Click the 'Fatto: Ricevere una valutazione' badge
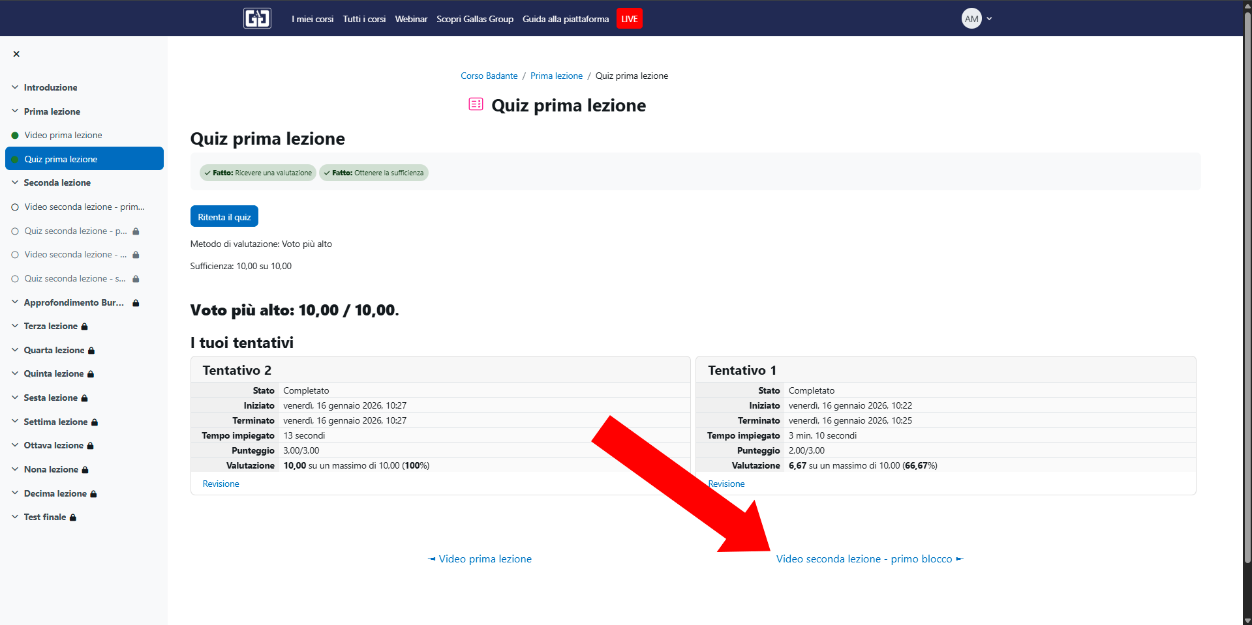This screenshot has height=625, width=1252. (258, 173)
